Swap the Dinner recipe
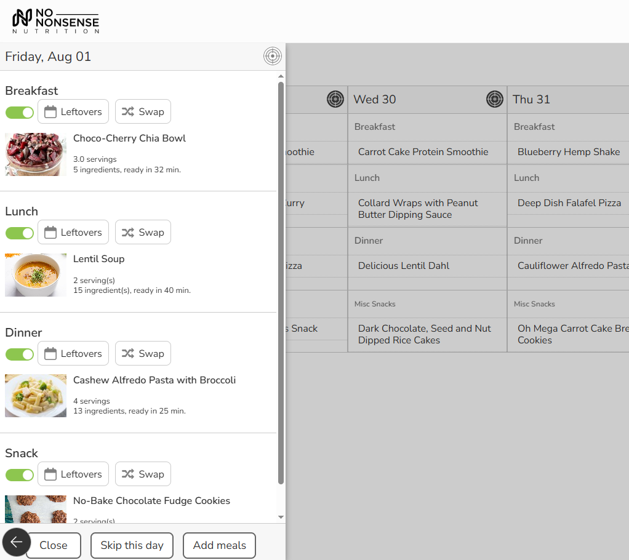Image resolution: width=629 pixels, height=560 pixels. (x=143, y=354)
